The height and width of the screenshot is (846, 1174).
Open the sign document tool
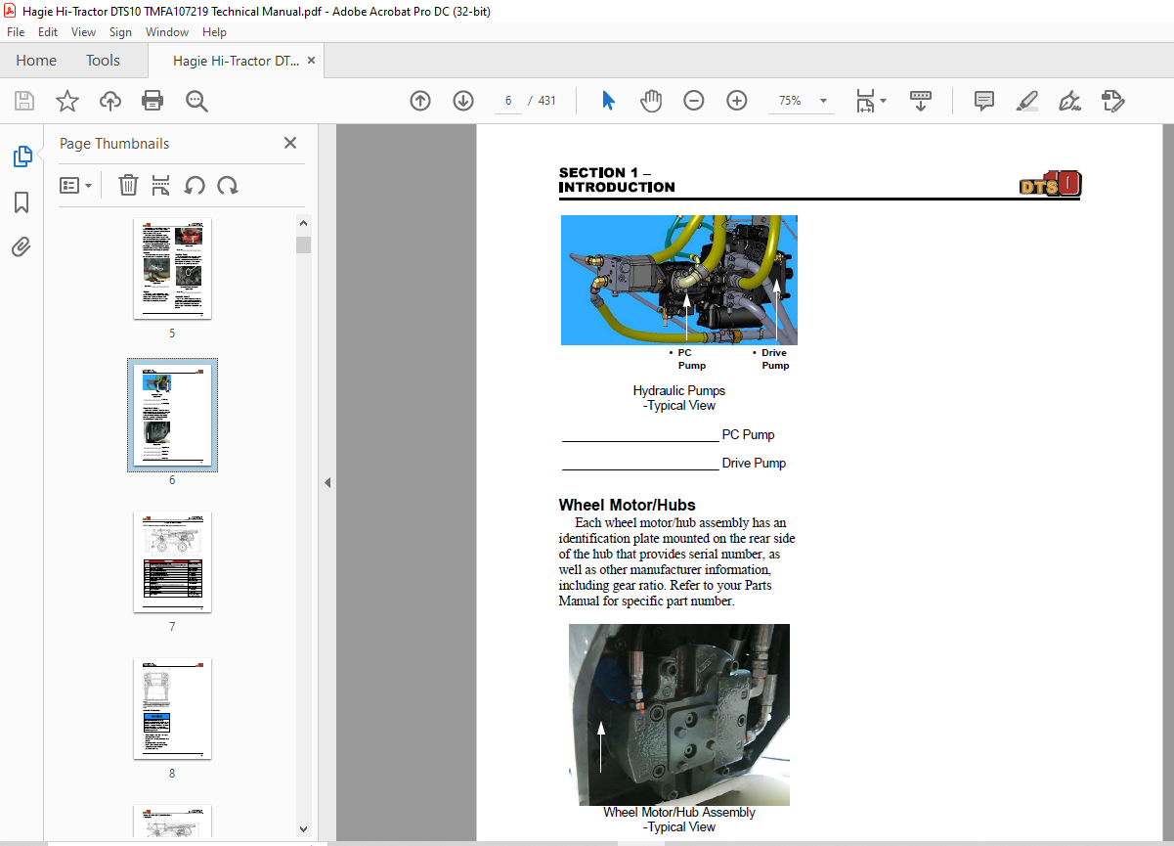pos(1069,101)
